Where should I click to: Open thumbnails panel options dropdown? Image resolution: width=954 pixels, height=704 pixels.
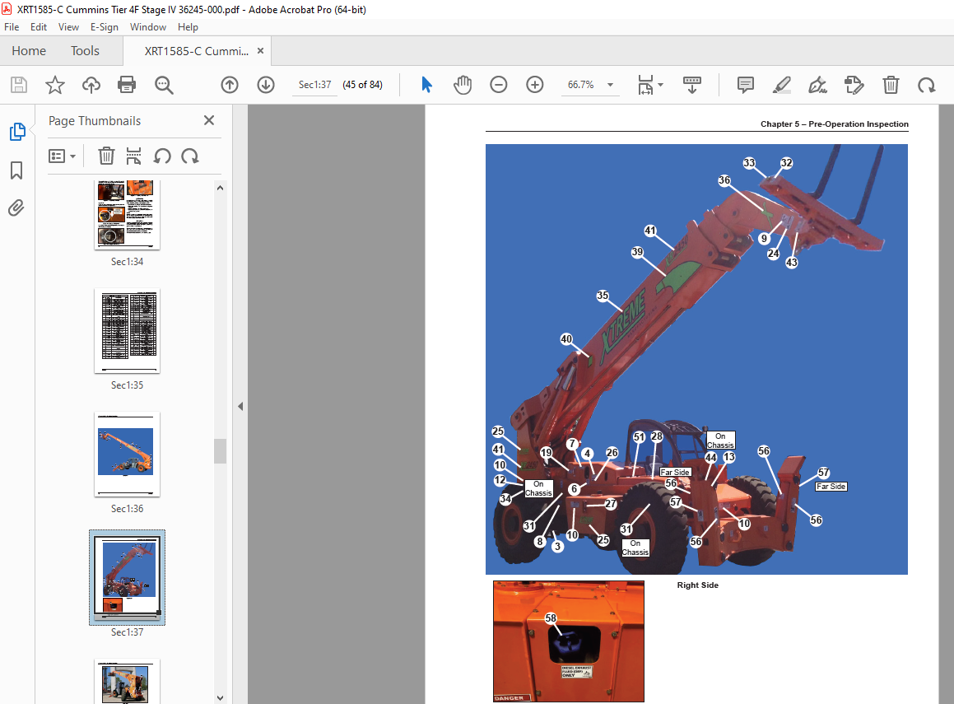tap(62, 156)
